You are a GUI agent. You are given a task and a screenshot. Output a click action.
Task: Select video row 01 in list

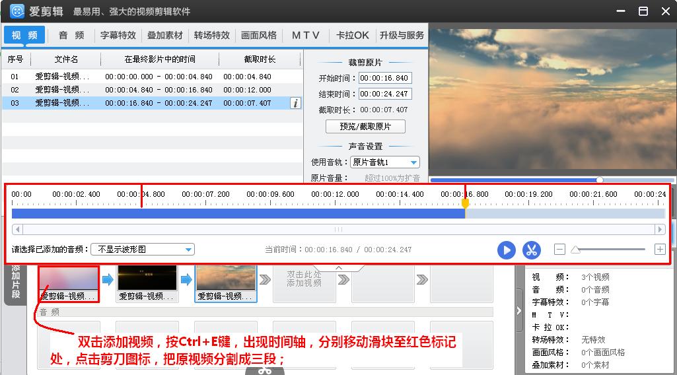click(x=152, y=77)
